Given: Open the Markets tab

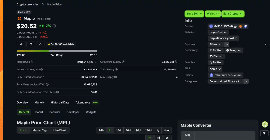Looking at the screenshot, I should pos(40,103).
